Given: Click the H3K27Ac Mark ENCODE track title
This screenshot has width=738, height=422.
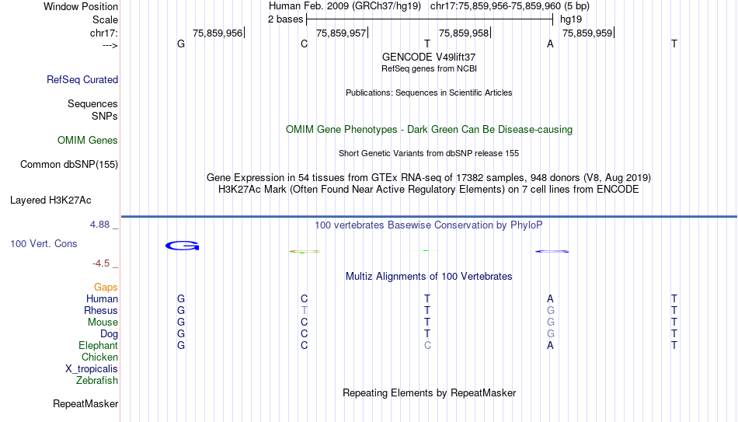Looking at the screenshot, I should click(429, 190).
